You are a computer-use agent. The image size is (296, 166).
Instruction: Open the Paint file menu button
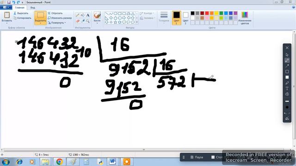pyautogui.click(x=6, y=7)
